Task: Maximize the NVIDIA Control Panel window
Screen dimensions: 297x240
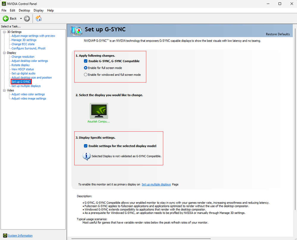Action: (x=280, y=4)
